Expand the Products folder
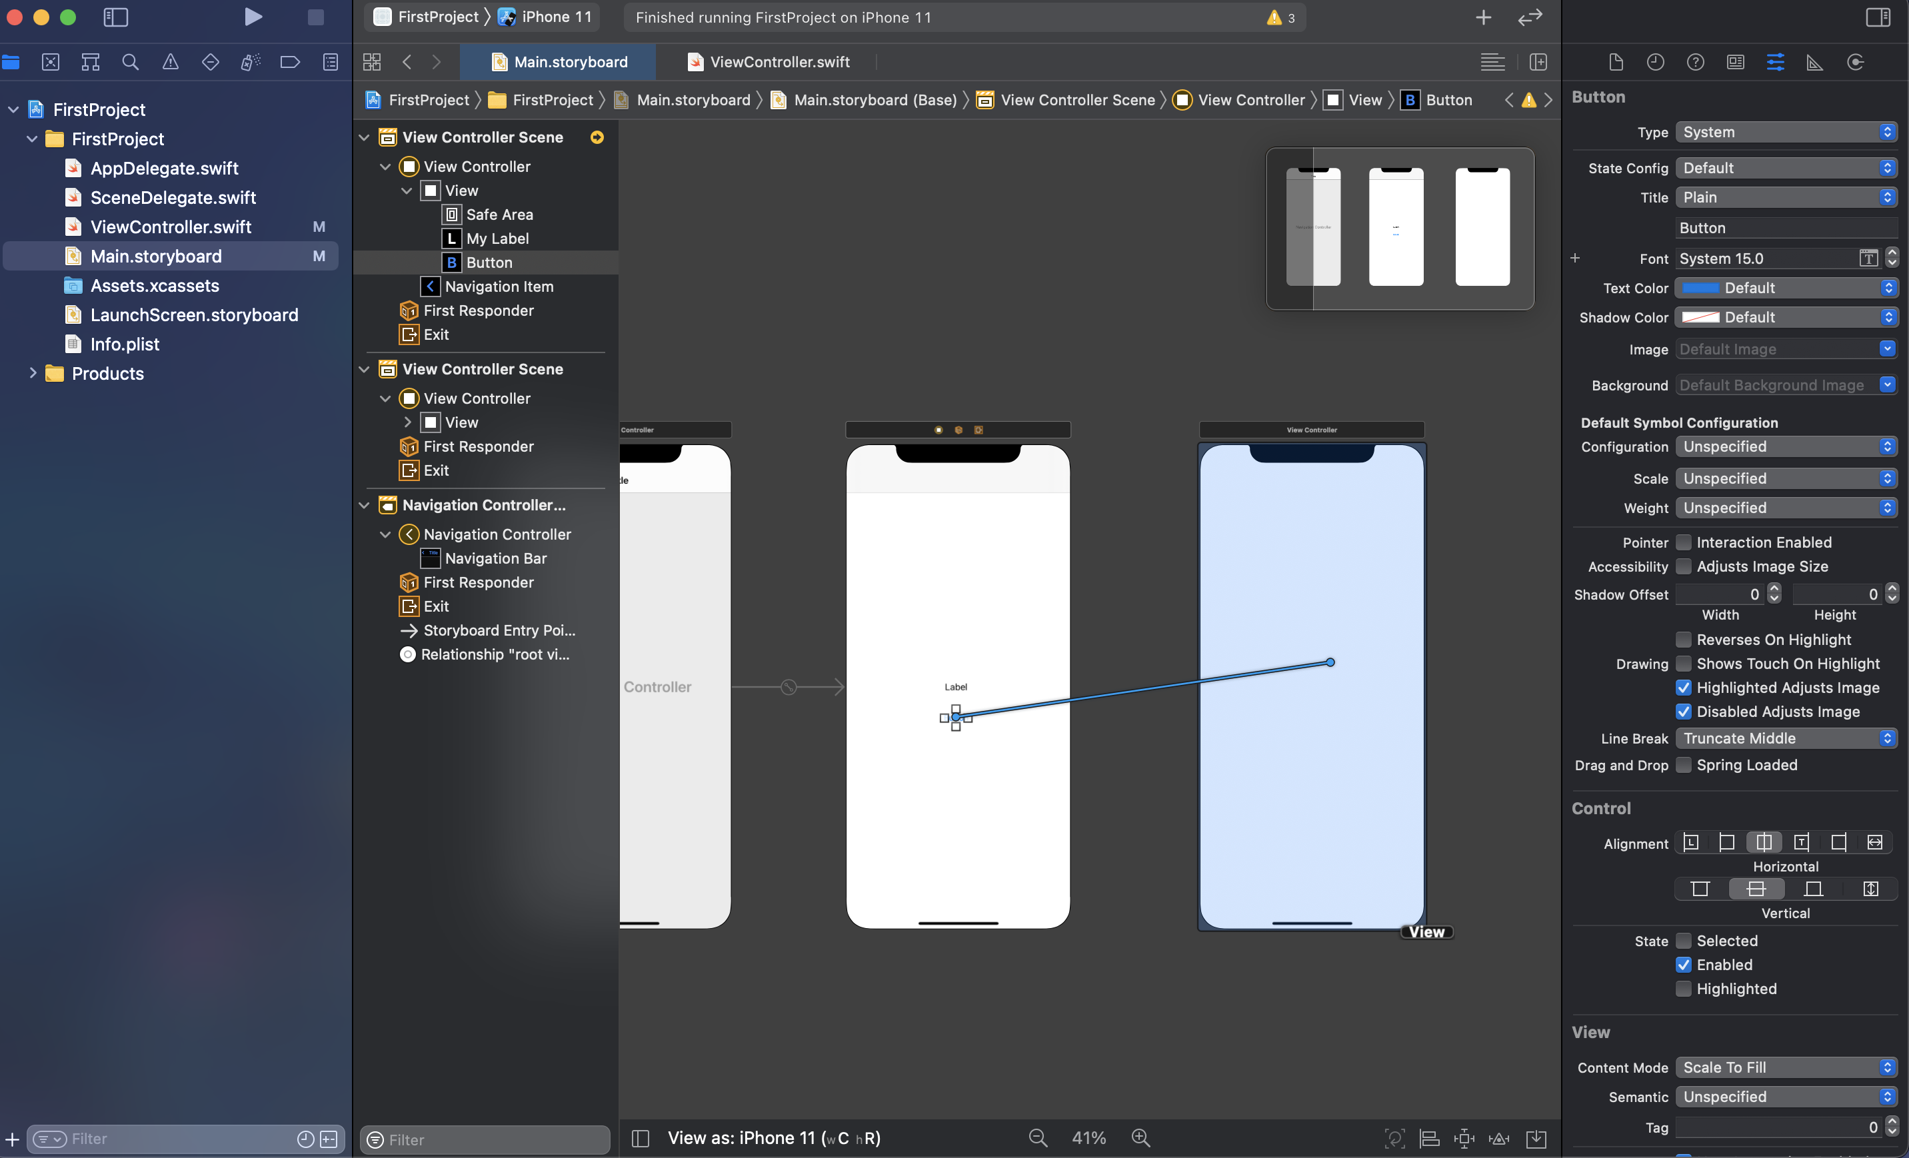The image size is (1909, 1158). coord(33,373)
